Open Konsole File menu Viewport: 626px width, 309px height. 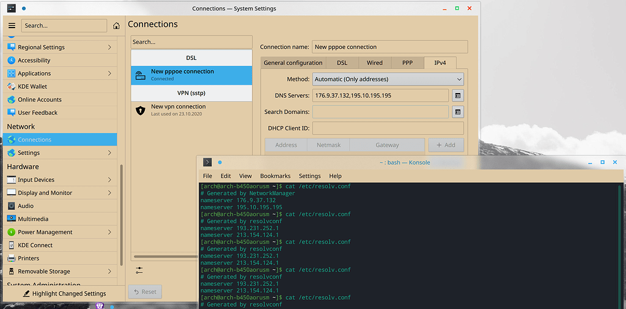coord(207,176)
